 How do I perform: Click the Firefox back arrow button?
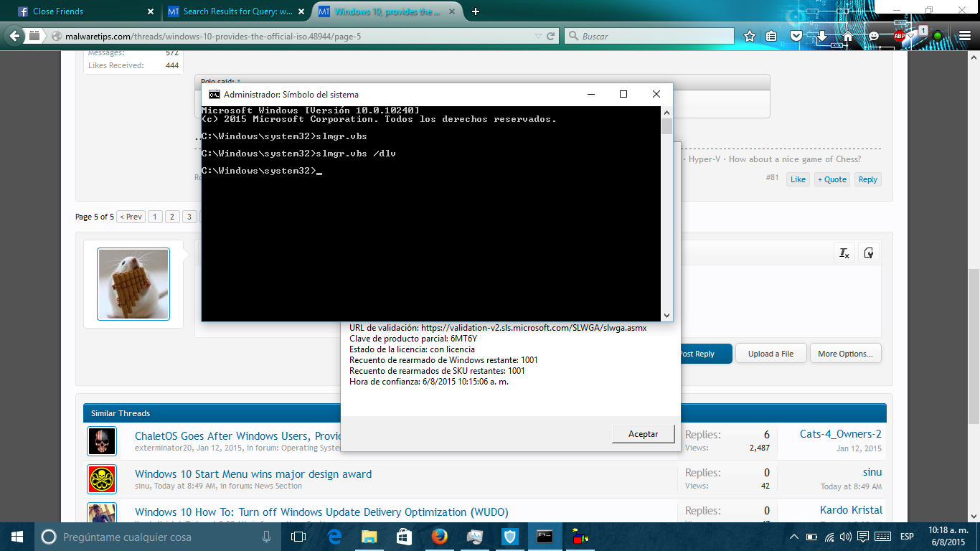[15, 36]
